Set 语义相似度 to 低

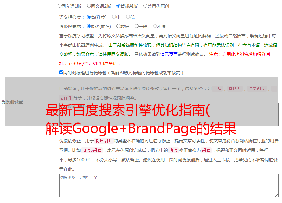[x=128, y=17]
